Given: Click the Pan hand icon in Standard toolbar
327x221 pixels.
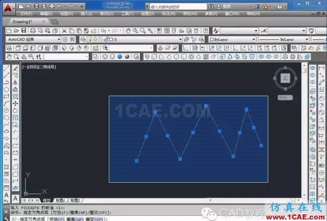Looking at the screenshot, I should [x=128, y=31].
